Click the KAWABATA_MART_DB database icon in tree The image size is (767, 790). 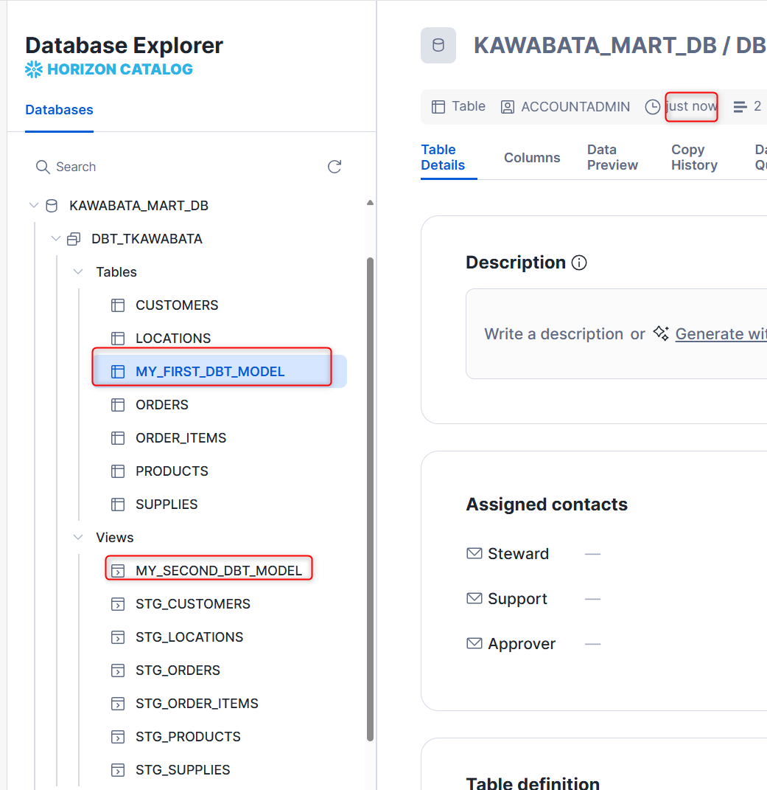[52, 206]
